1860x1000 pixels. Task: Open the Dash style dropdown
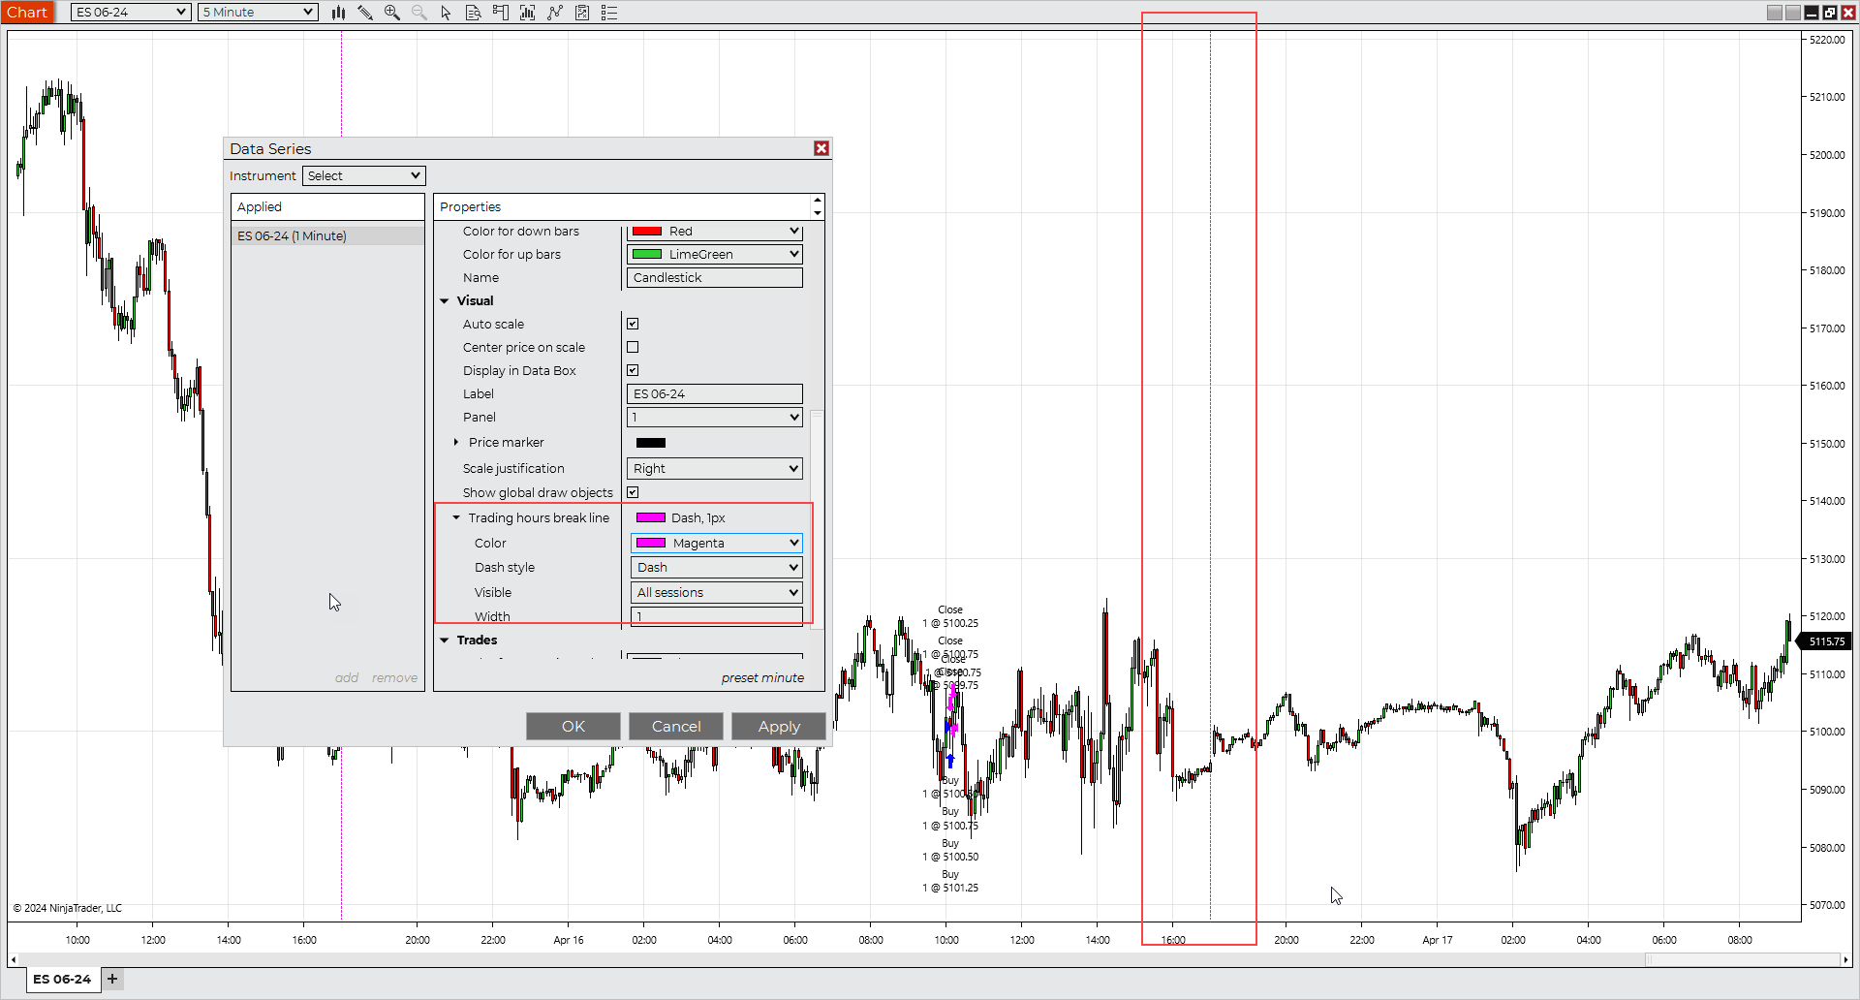tap(717, 568)
